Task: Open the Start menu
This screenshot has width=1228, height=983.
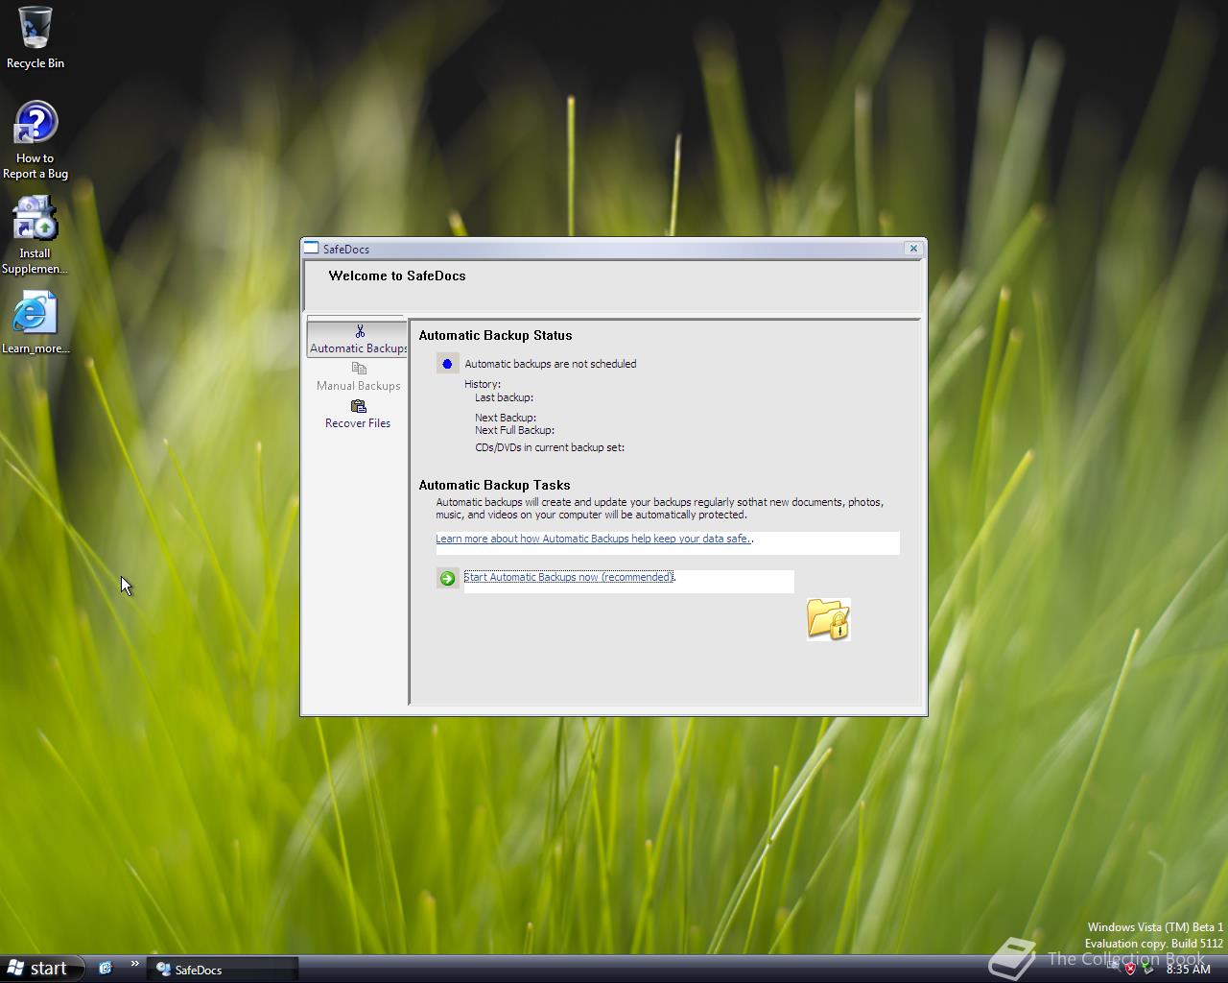Action: pos(40,969)
